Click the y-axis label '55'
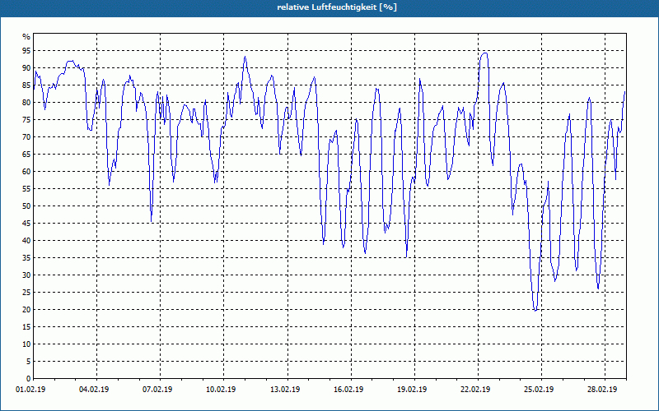 26,189
